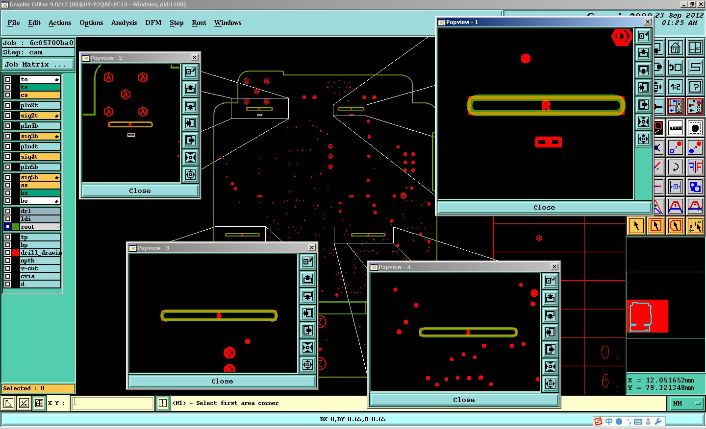Image resolution: width=706 pixels, height=429 pixels.
Task: Click the green color swatch on rout layer
Action: tap(16, 227)
